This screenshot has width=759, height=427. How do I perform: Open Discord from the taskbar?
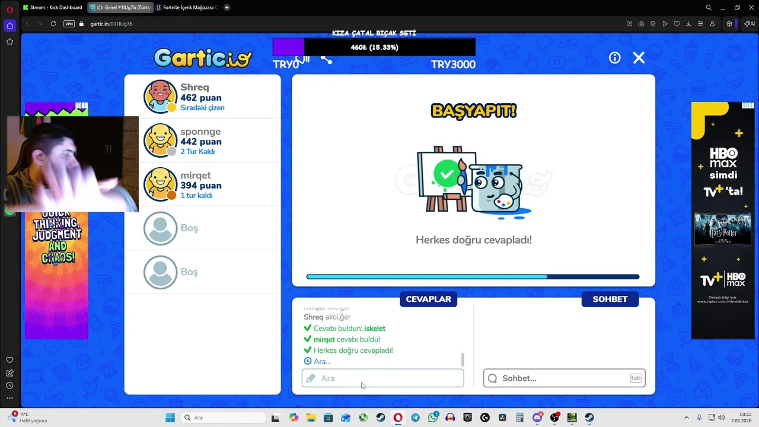click(537, 418)
